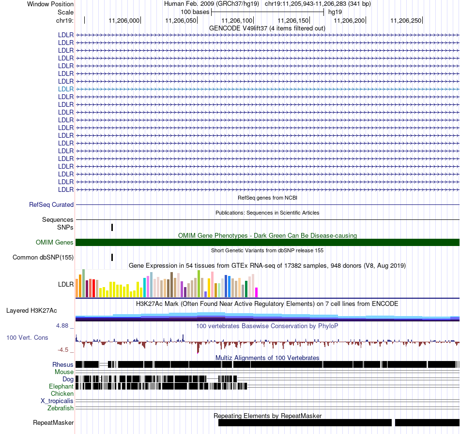
Task: Click 'Publications: Sequences in Scientific Articles' title
Action: 267,213
